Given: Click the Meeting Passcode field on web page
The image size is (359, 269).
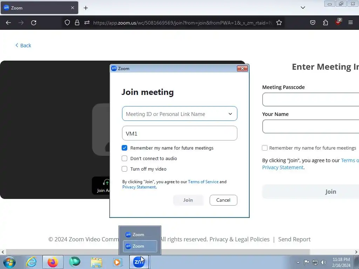Looking at the screenshot, I should (311, 99).
